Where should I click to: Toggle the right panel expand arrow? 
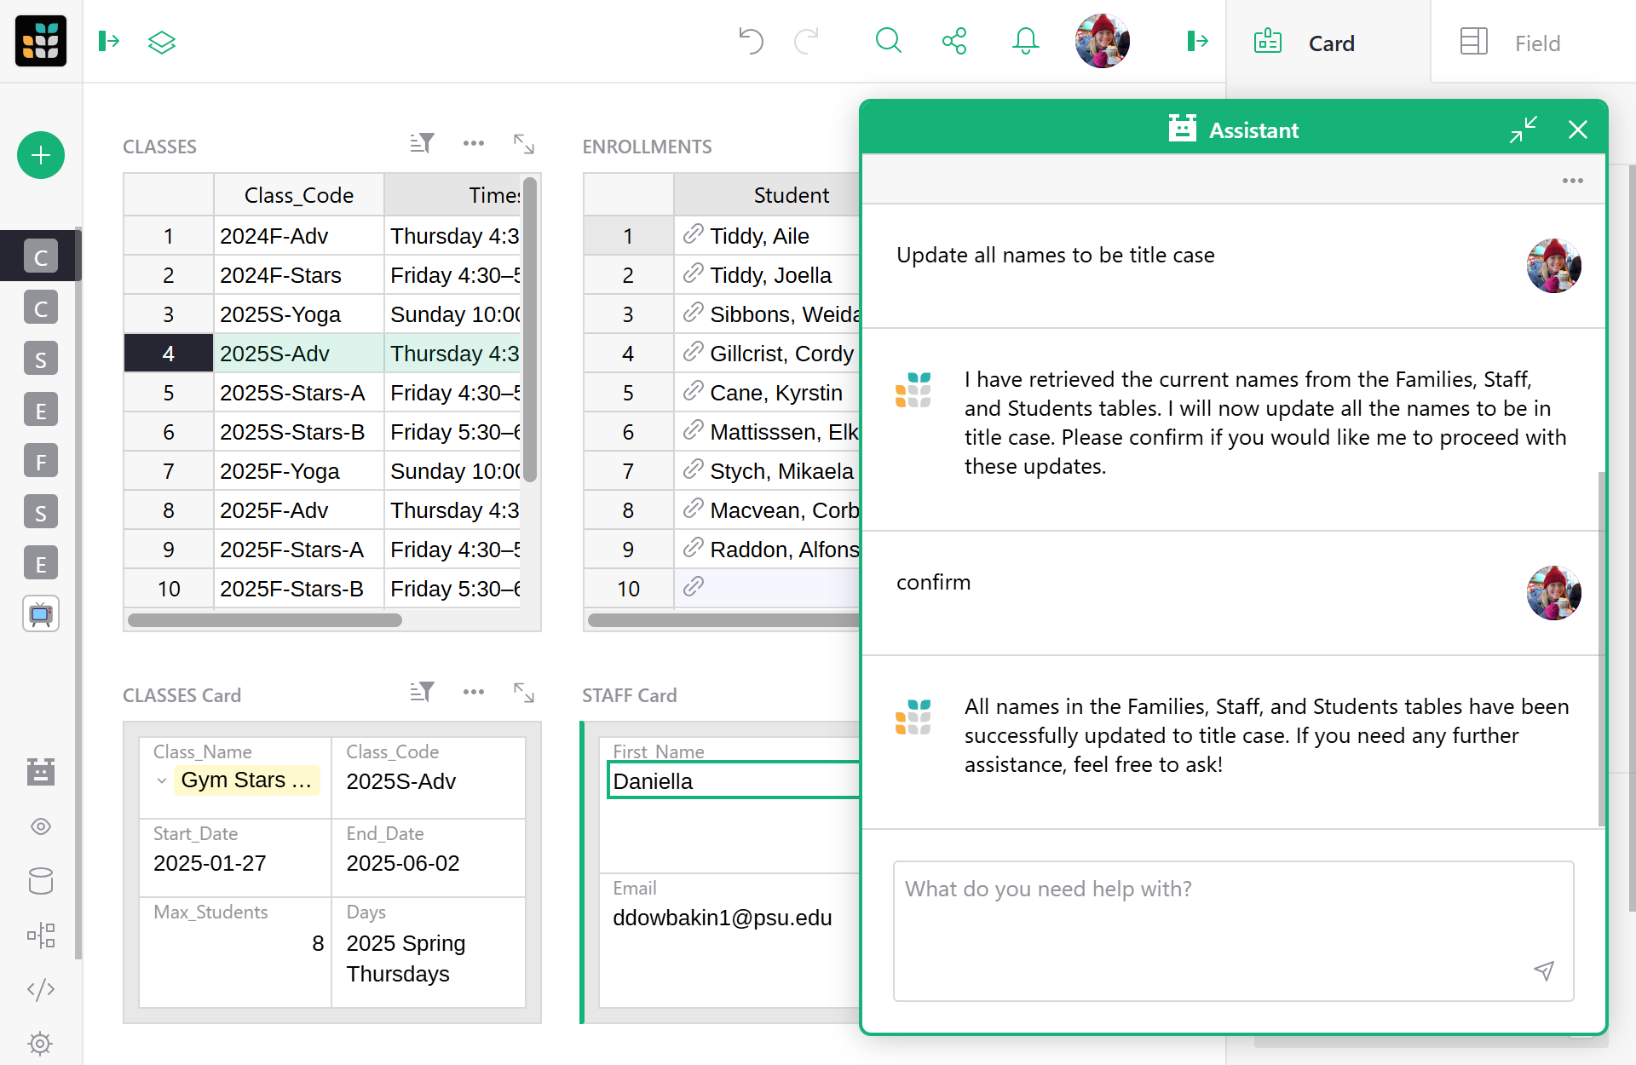[x=1197, y=40]
